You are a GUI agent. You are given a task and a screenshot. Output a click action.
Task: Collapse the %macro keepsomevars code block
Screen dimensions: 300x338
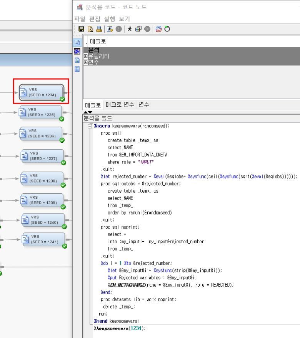(90, 126)
